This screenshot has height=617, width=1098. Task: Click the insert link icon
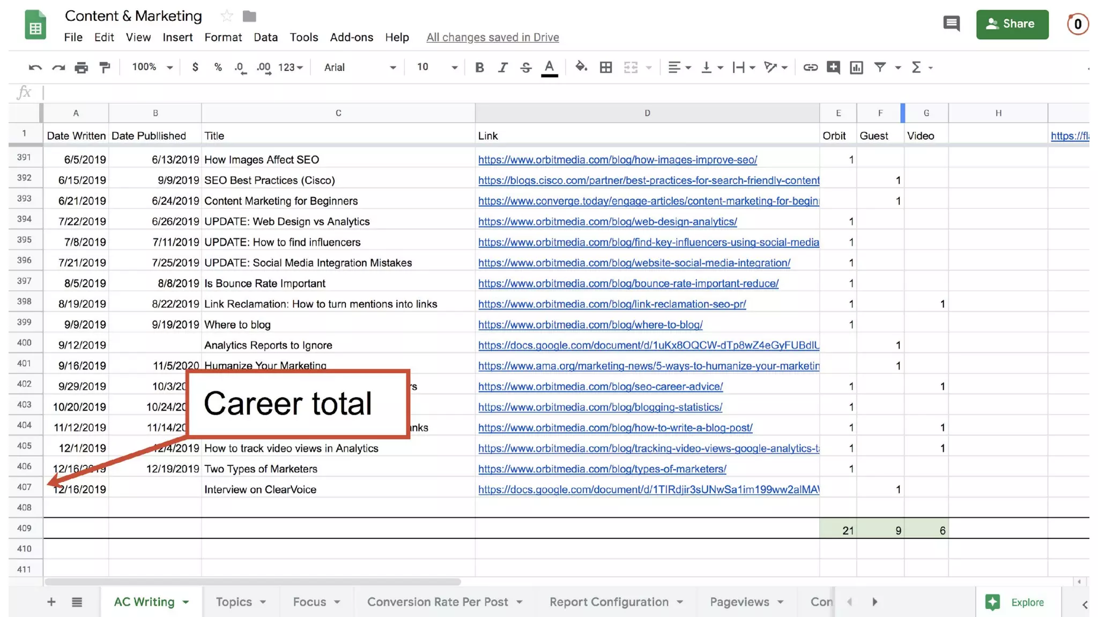click(810, 67)
